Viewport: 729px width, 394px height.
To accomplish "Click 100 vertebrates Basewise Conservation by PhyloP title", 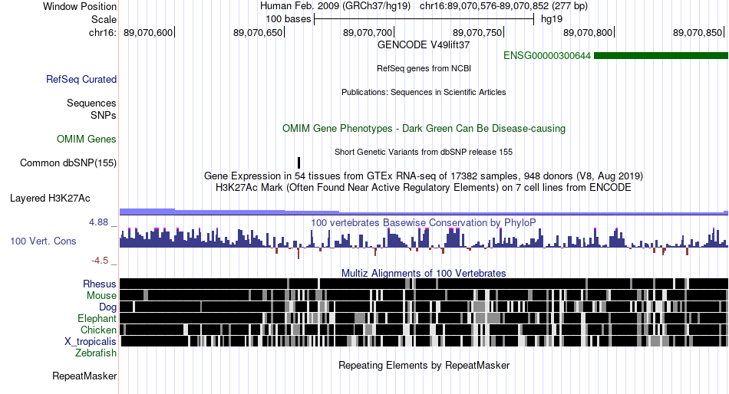I will [424, 222].
